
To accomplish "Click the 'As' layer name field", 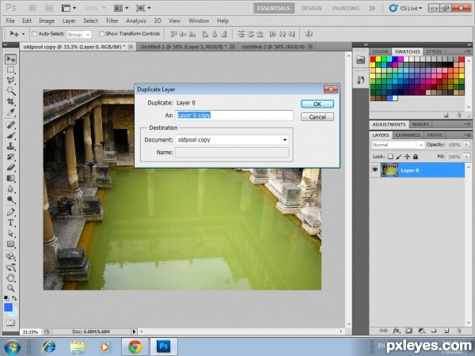I will pyautogui.click(x=234, y=115).
